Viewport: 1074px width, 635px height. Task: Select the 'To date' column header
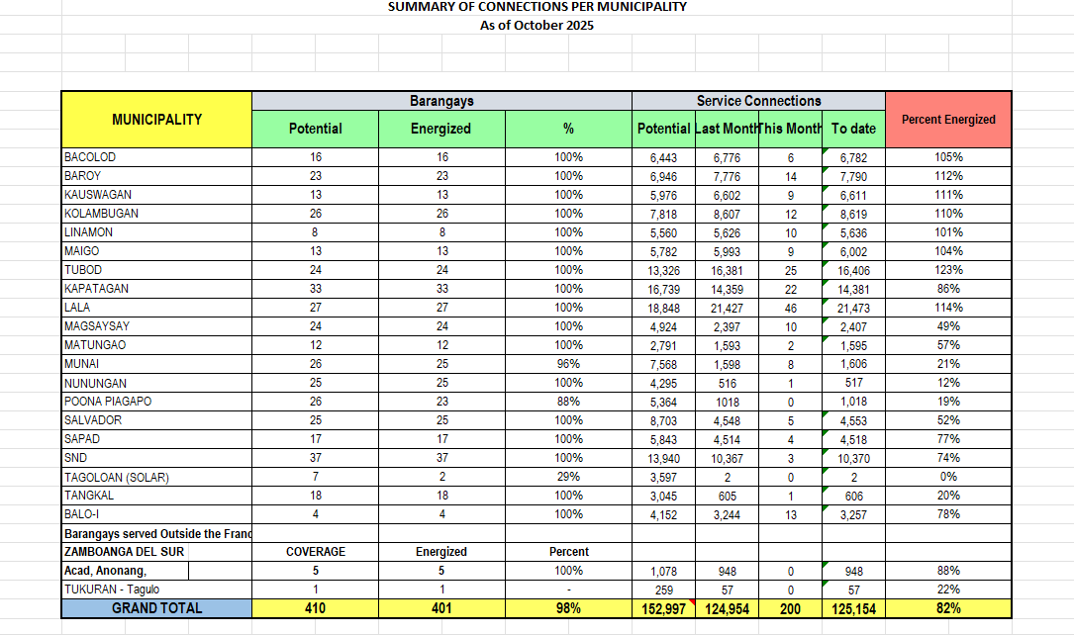(x=853, y=129)
